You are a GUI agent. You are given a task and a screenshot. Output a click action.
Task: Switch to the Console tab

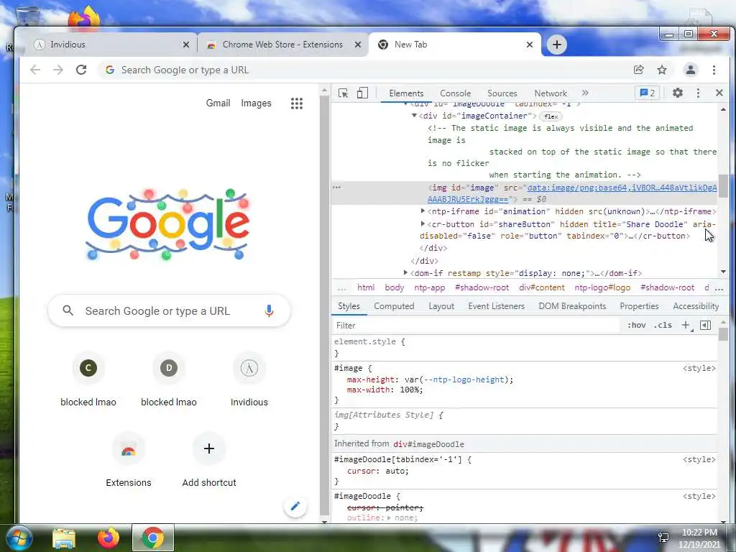455,93
